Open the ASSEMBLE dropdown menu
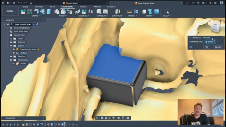The height and width of the screenshot is (127, 226). 84,16
